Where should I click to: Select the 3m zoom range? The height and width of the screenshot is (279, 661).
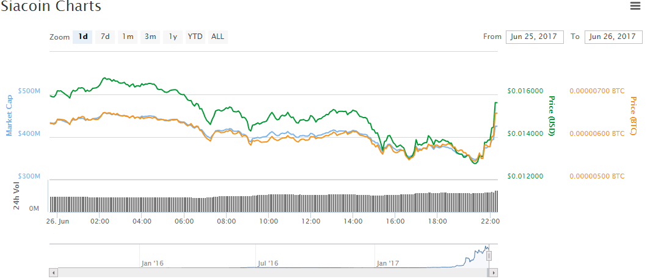coord(150,37)
